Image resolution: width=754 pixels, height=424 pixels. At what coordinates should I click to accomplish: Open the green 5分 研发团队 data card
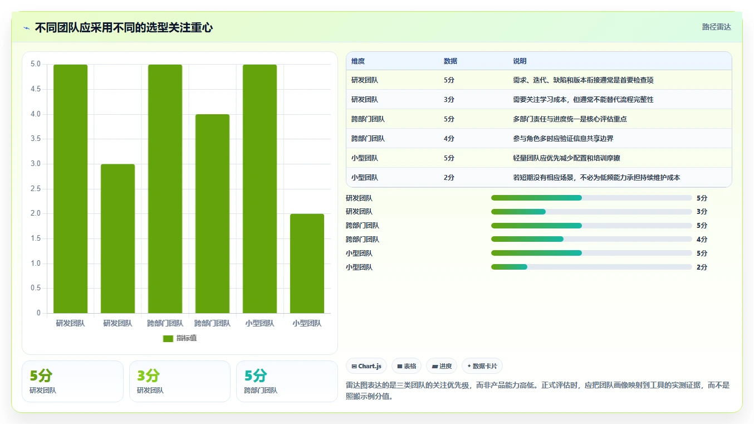[72, 381]
